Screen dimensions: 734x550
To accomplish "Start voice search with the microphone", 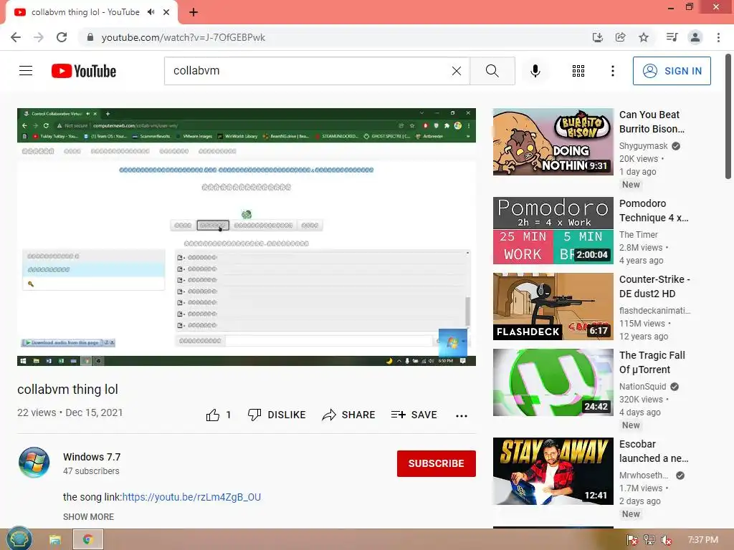I will (535, 71).
